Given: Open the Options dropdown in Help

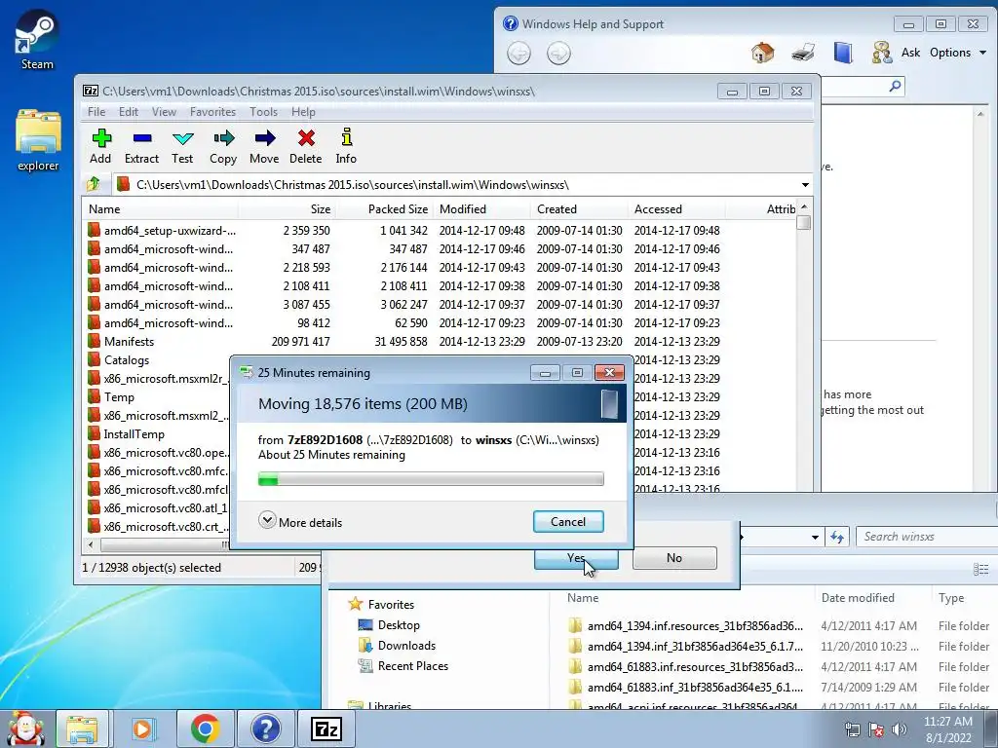Looking at the screenshot, I should coord(958,53).
